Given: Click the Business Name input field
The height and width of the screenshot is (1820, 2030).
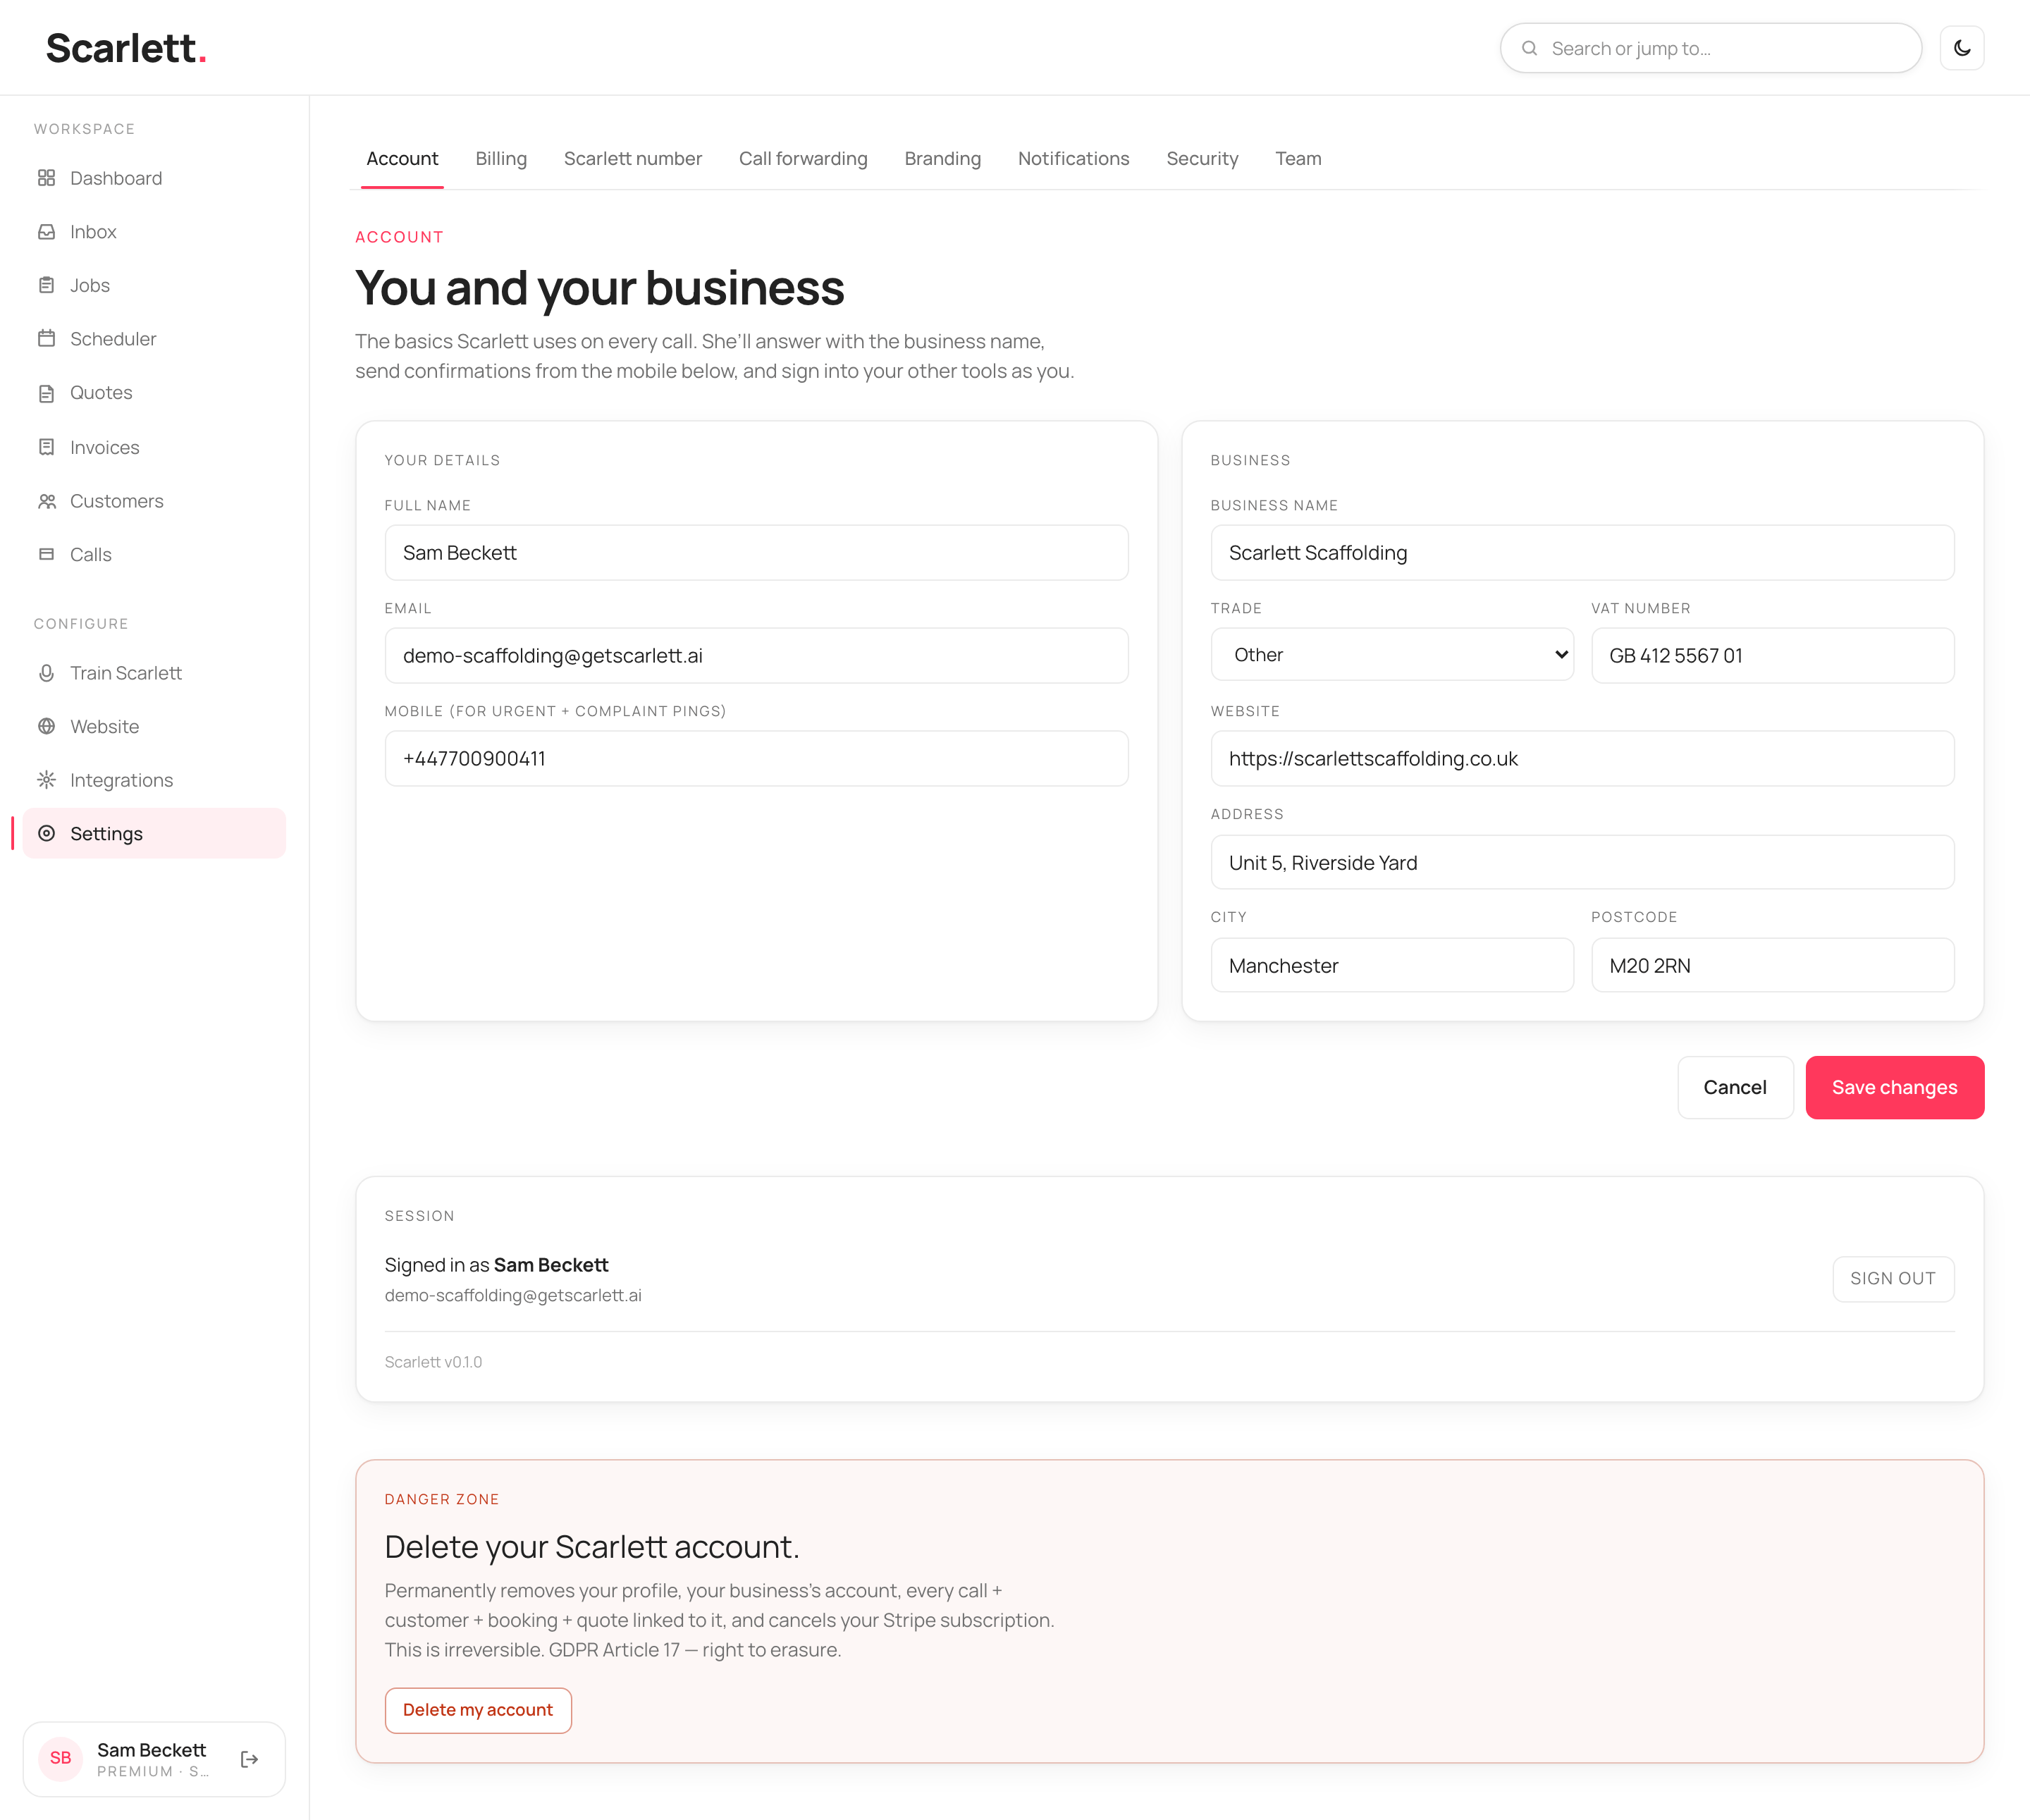Looking at the screenshot, I should pos(1583,553).
